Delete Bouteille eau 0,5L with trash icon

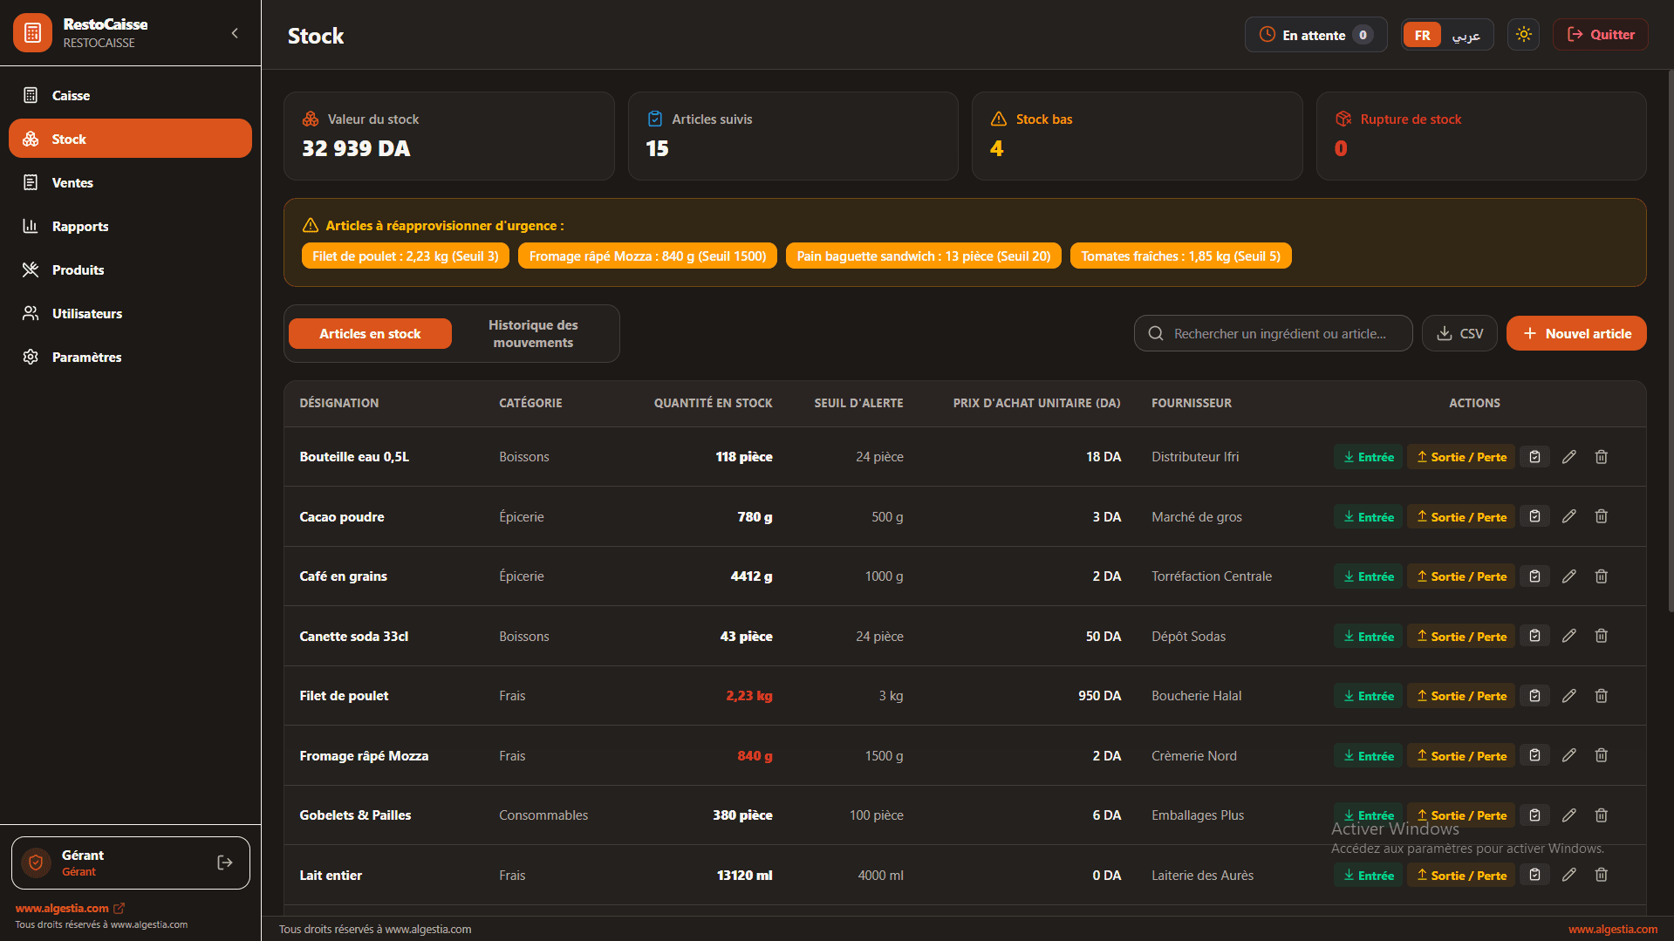click(1601, 457)
